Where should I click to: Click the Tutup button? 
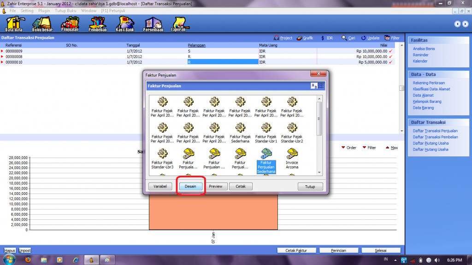310,187
